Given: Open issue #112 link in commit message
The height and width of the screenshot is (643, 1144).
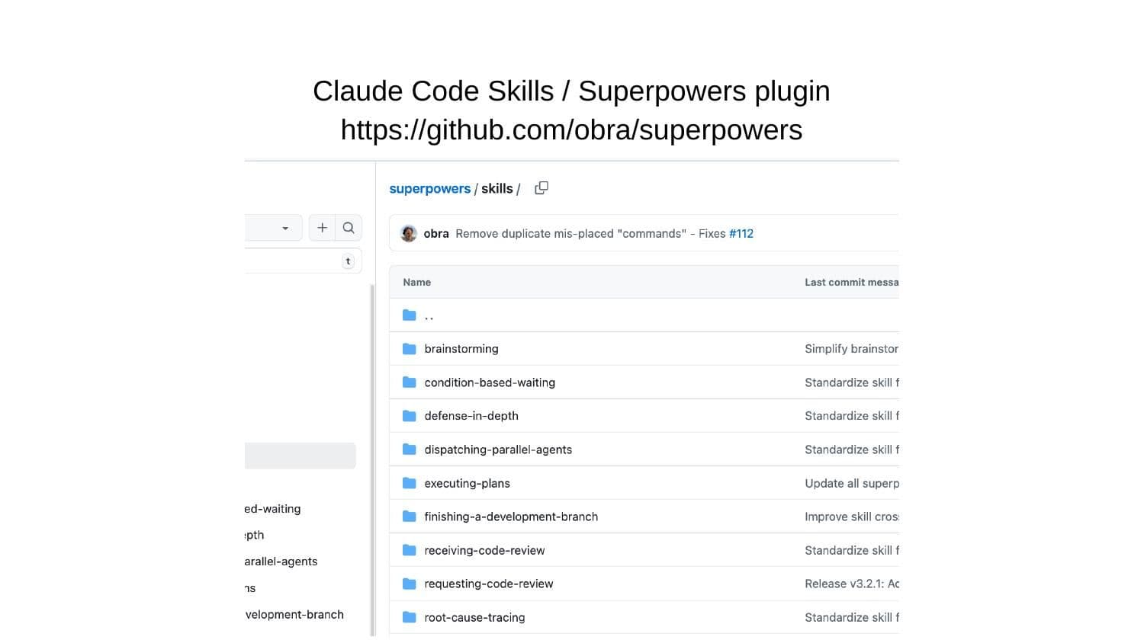Looking at the screenshot, I should coord(741,234).
